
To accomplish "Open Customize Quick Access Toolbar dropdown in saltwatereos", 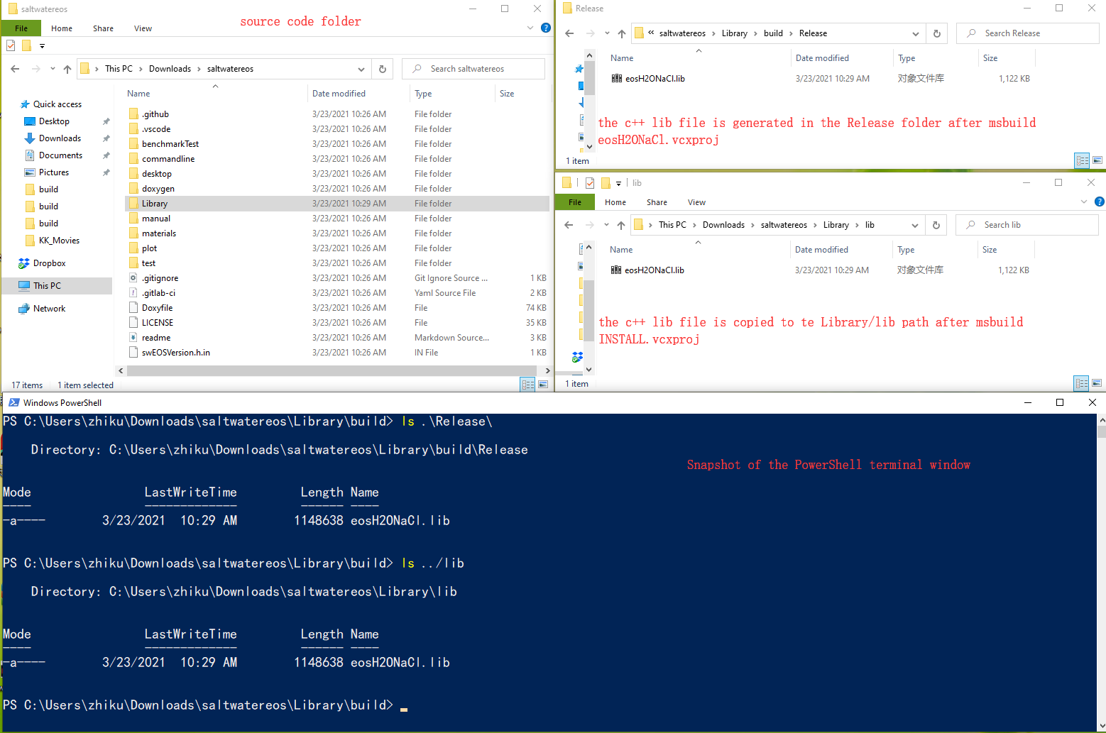I will click(42, 46).
